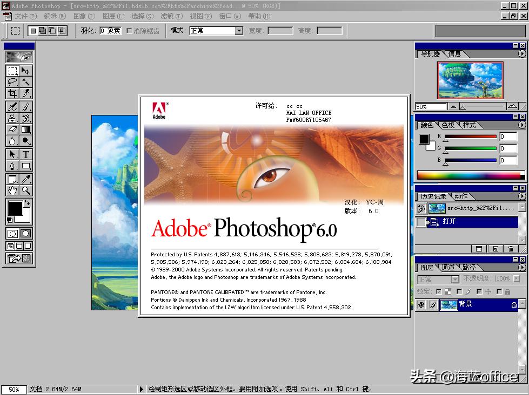Click the R channel slider in 颜色 panel

tap(470, 137)
